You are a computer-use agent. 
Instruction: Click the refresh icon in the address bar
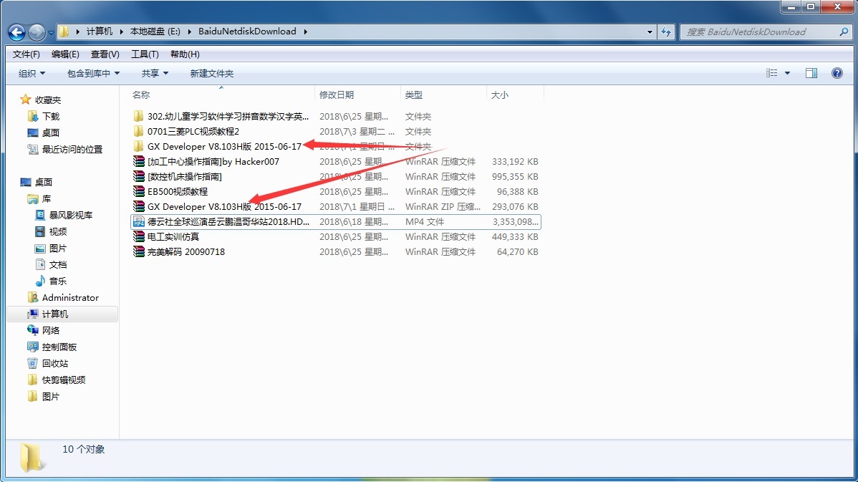tap(665, 32)
